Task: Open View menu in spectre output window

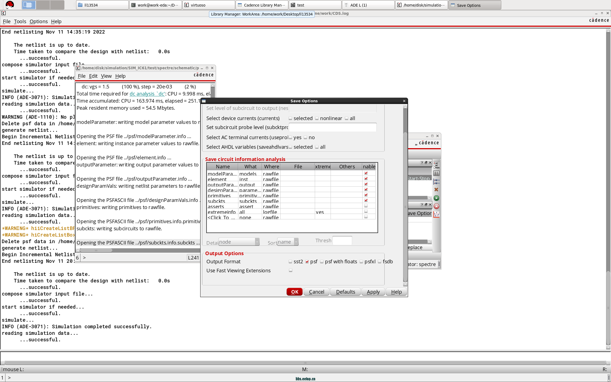Action: tap(106, 76)
